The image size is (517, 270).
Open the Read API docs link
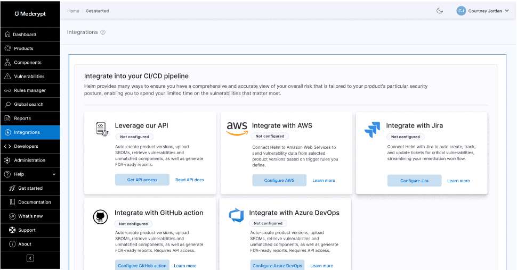[x=190, y=180]
